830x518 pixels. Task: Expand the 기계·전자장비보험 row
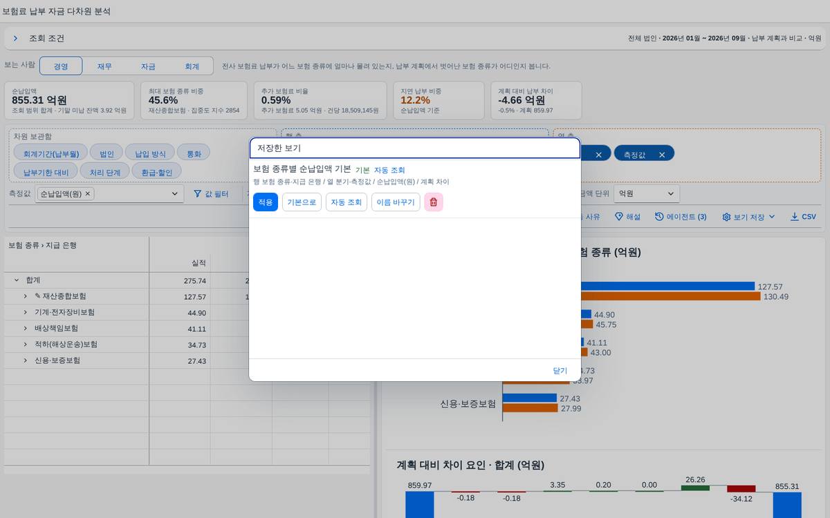click(25, 312)
